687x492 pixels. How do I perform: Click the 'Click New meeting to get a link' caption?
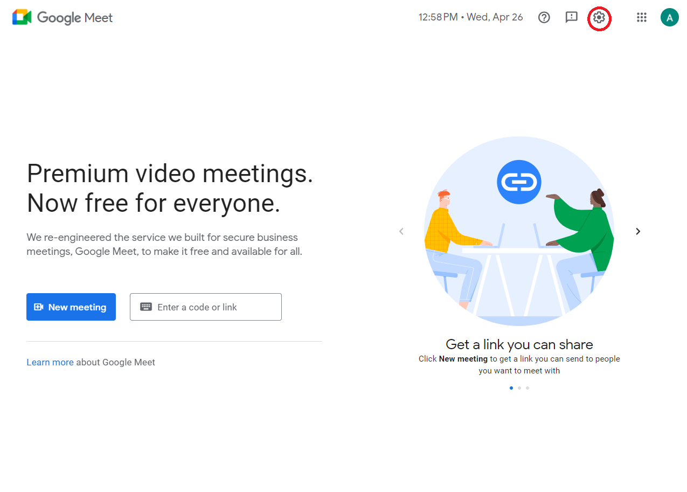pos(519,365)
